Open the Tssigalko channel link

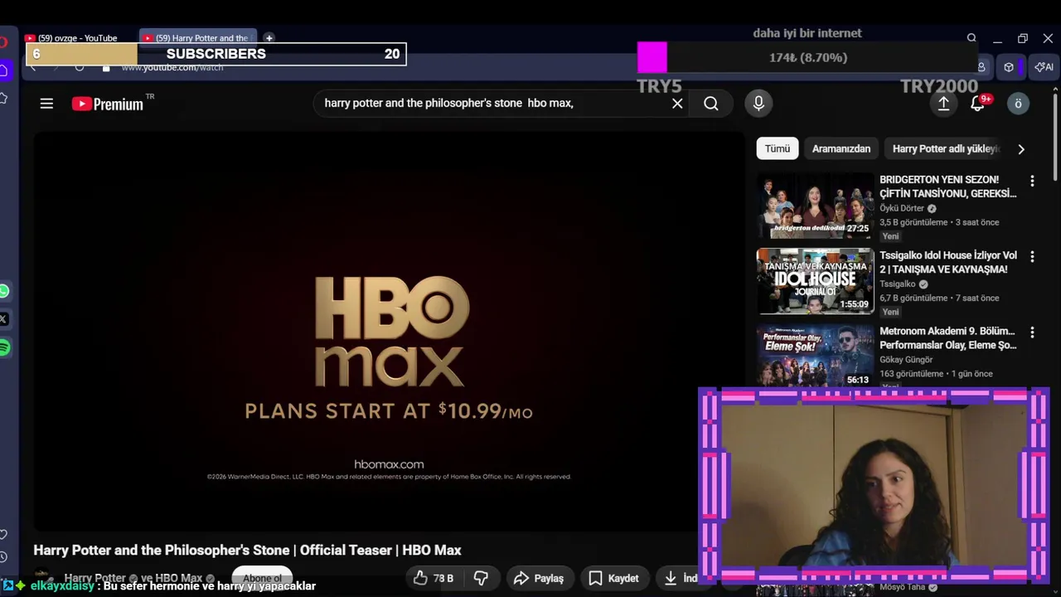(898, 284)
